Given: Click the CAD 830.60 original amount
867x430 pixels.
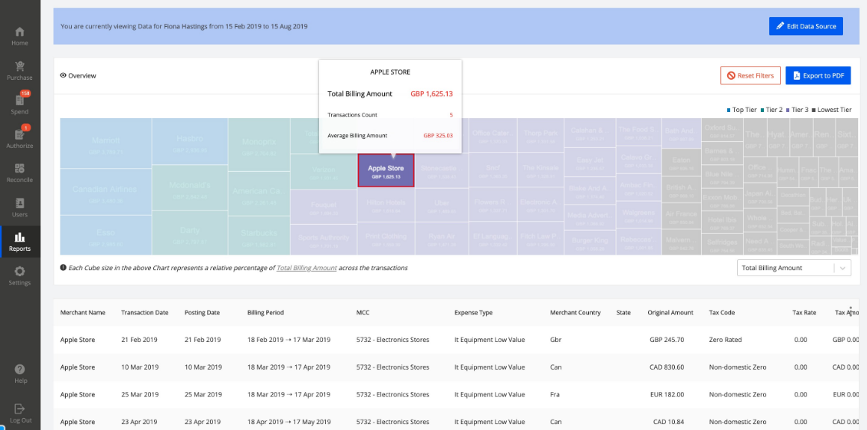Looking at the screenshot, I should 667,367.
